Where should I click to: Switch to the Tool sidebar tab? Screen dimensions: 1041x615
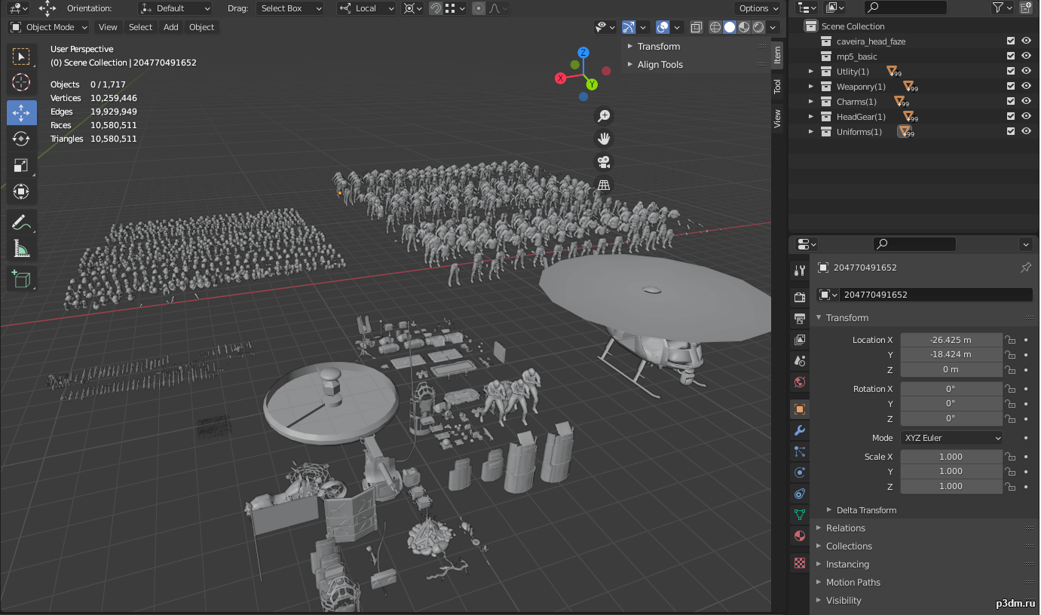point(777,86)
